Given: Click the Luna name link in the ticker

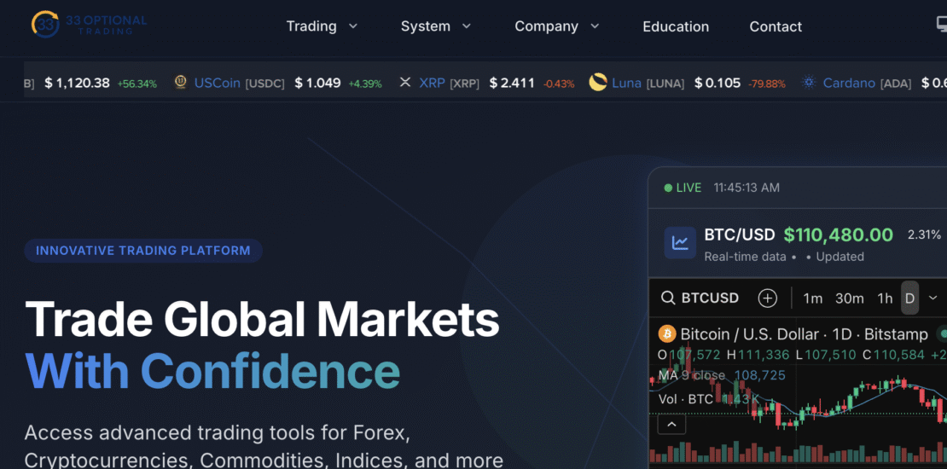Looking at the screenshot, I should click(x=626, y=83).
